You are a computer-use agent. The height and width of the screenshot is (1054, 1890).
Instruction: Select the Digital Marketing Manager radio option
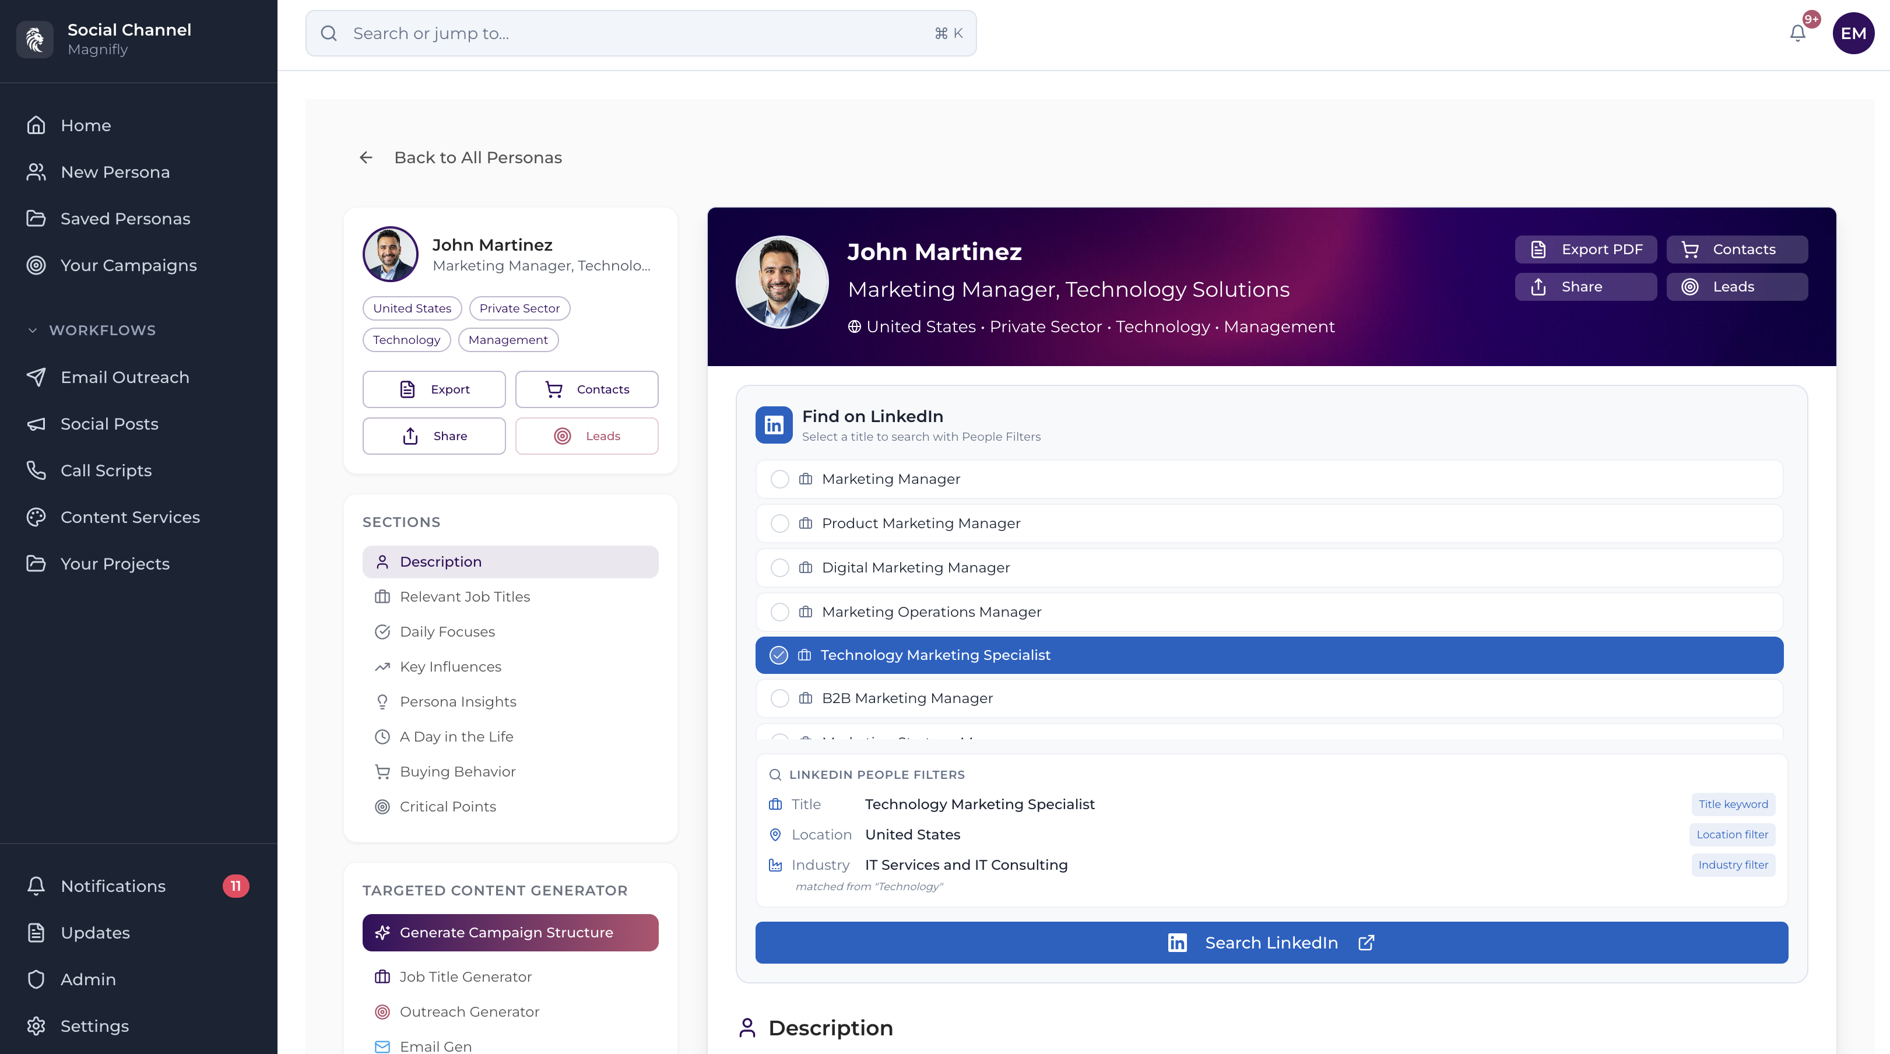coord(780,568)
